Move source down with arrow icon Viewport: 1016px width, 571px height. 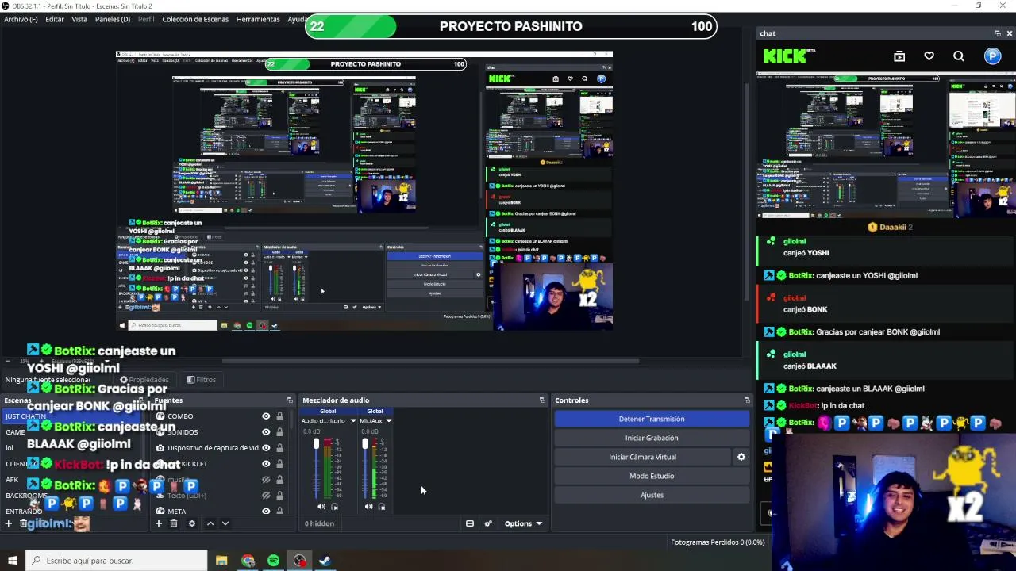pyautogui.click(x=225, y=523)
